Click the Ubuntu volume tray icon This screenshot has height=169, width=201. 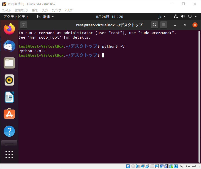click(183, 16)
